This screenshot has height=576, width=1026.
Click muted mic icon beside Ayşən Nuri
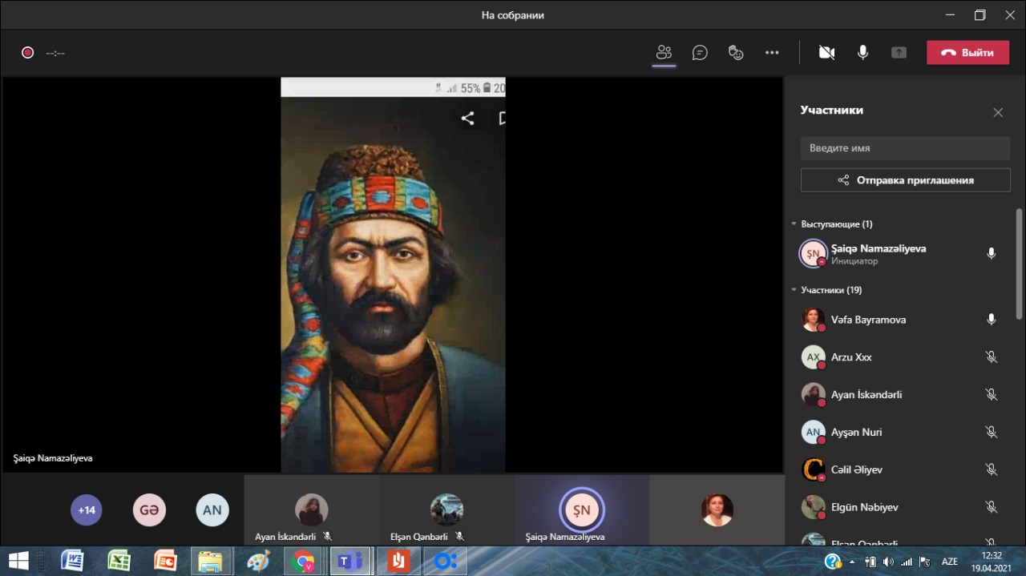992,432
